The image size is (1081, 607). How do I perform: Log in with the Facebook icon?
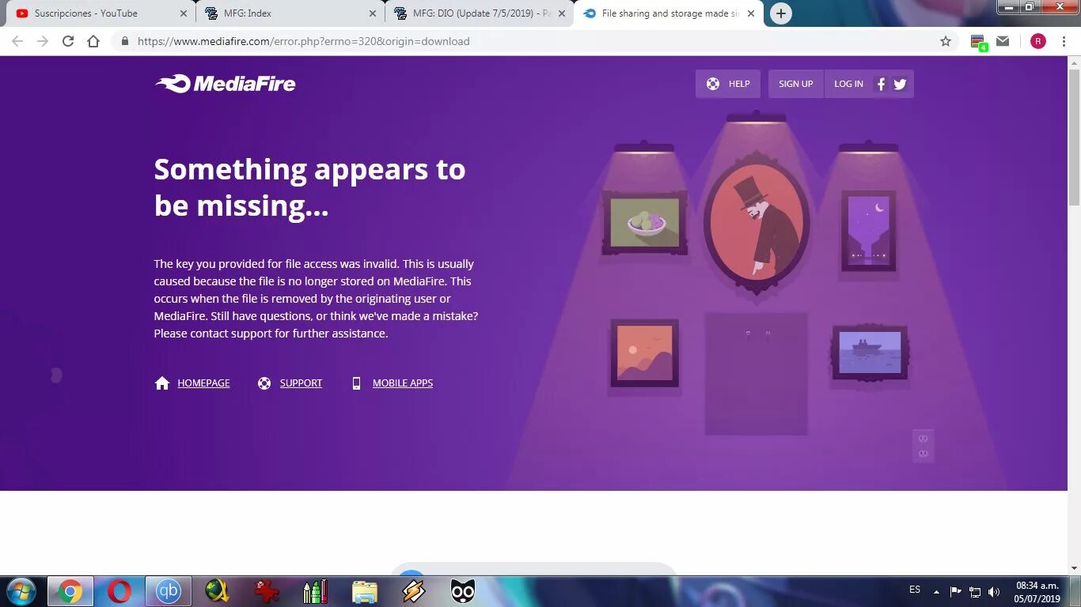881,84
